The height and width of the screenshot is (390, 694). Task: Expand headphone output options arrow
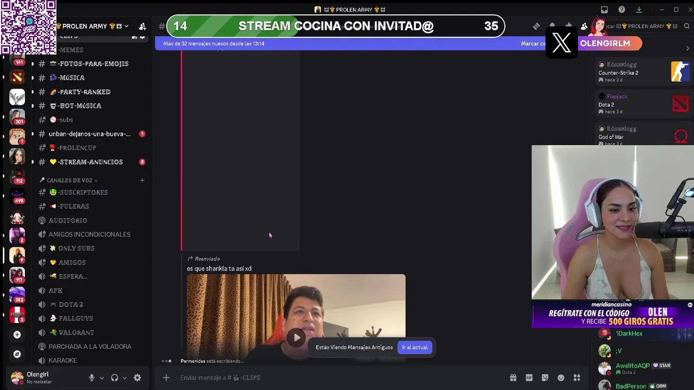[x=124, y=378]
